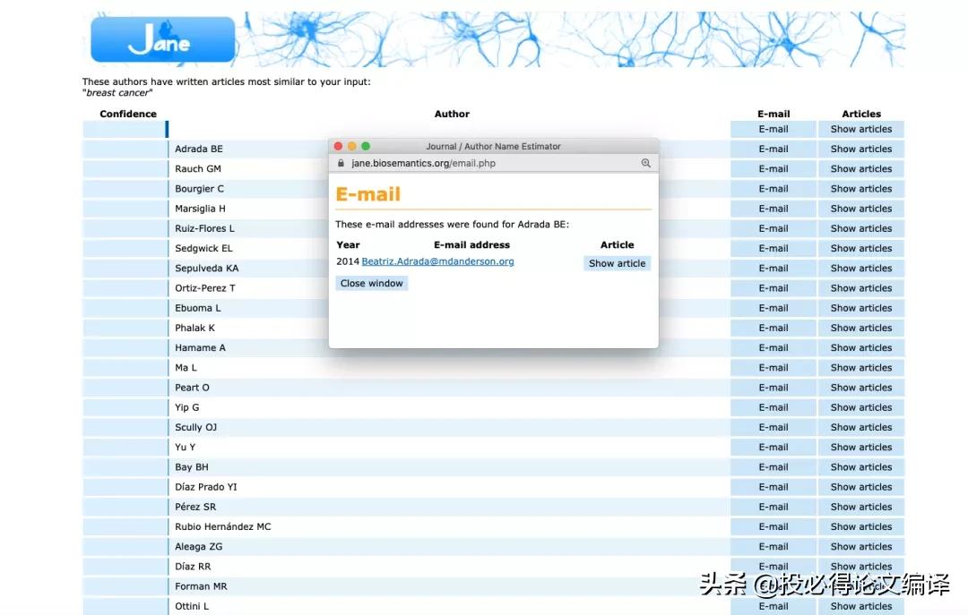This screenshot has height=615, width=968.
Task: Select author name Forman MR
Action: (x=201, y=586)
